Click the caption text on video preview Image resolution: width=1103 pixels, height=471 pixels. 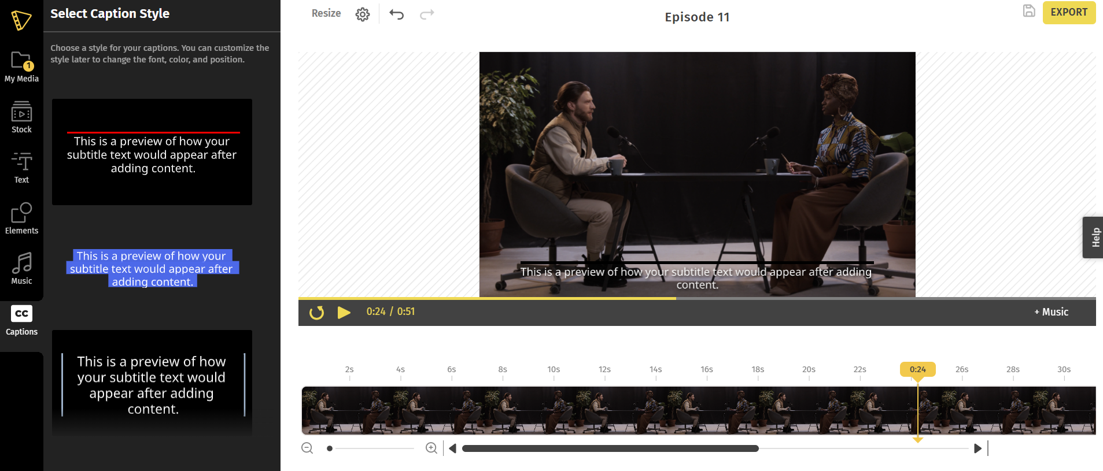click(x=696, y=278)
